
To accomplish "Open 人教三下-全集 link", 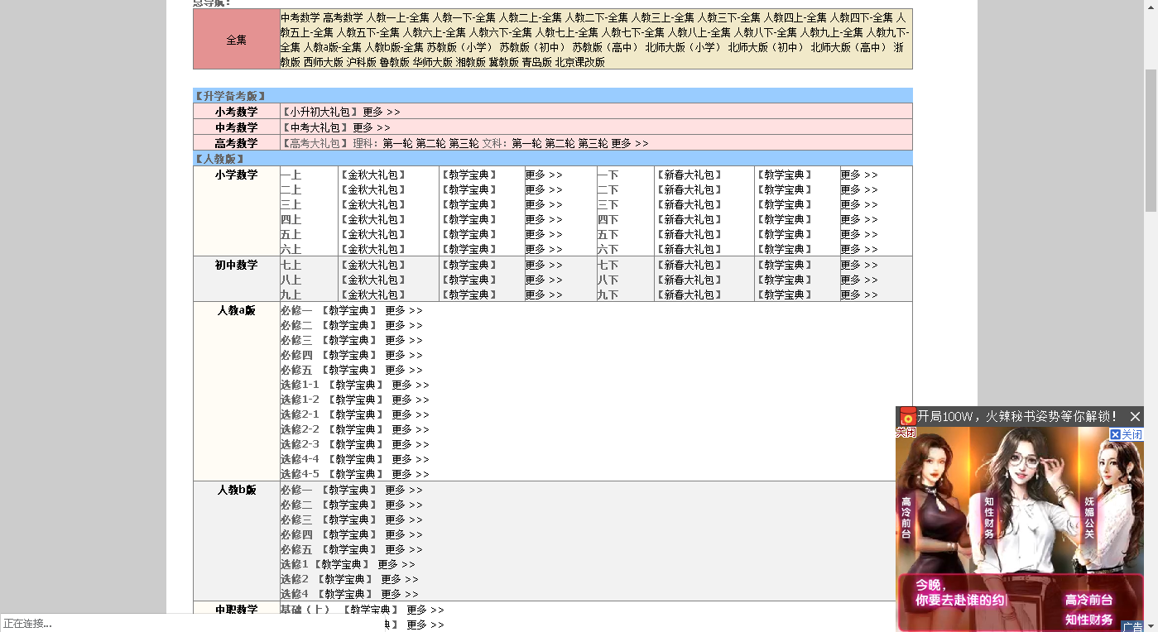I will (x=728, y=17).
